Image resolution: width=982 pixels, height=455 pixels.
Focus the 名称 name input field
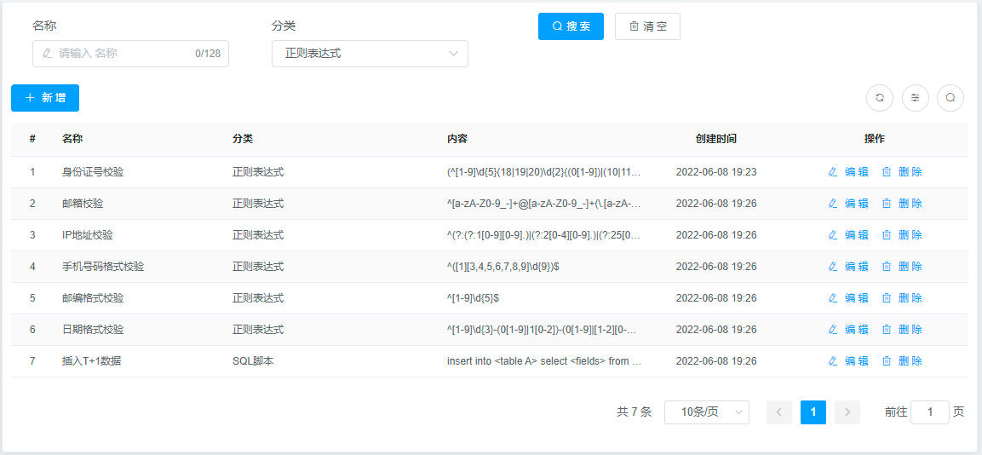123,54
